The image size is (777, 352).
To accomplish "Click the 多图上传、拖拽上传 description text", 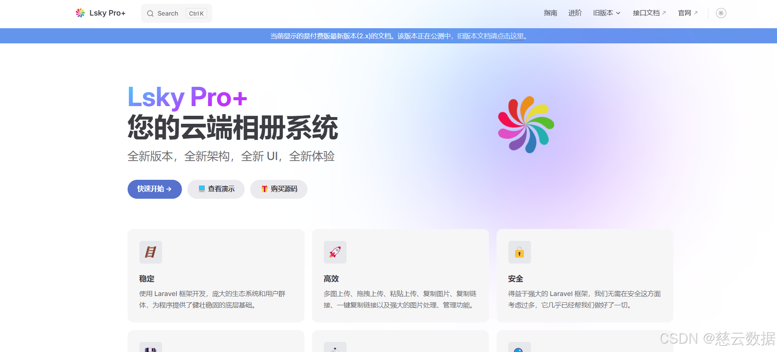I will (400, 299).
